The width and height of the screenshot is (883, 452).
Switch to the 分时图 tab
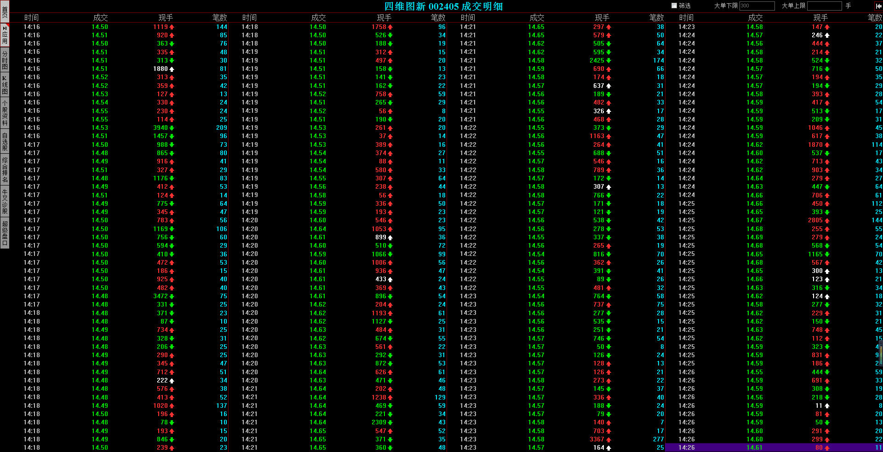pos(5,60)
